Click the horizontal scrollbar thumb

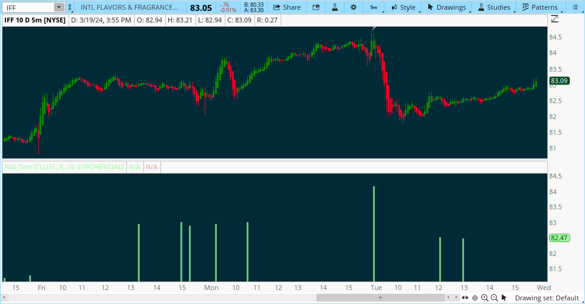pyautogui.click(x=380, y=297)
